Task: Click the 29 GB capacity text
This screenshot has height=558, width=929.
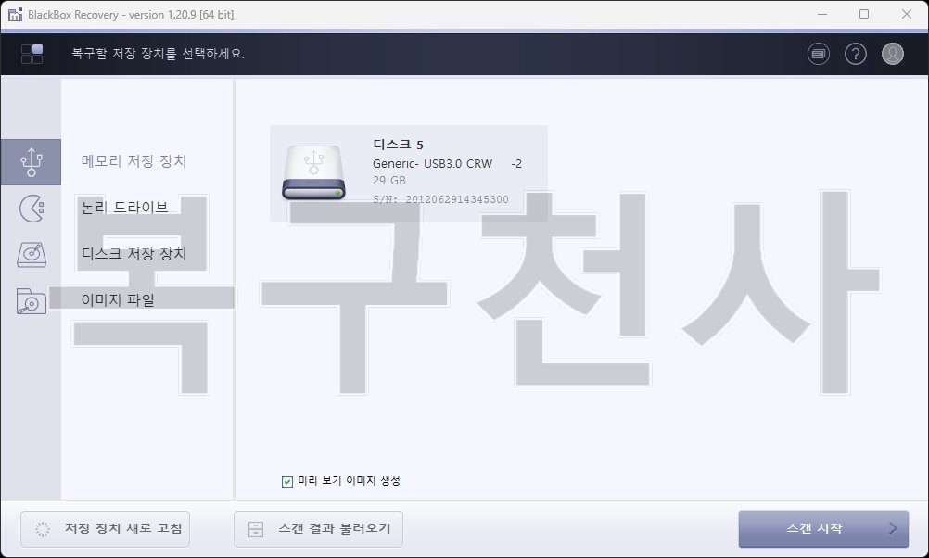Action: pyautogui.click(x=389, y=180)
